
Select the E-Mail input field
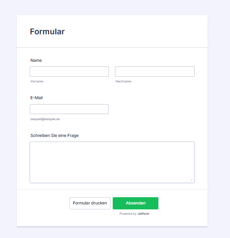69,109
